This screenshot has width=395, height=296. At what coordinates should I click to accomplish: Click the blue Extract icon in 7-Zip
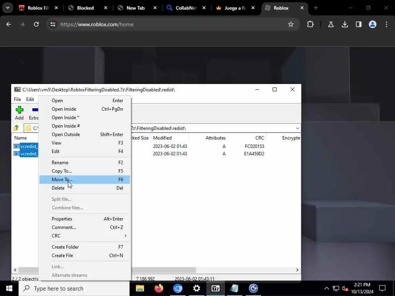pos(35,110)
